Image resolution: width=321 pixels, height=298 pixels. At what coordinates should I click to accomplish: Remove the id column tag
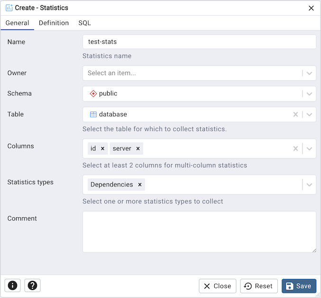tap(103, 149)
